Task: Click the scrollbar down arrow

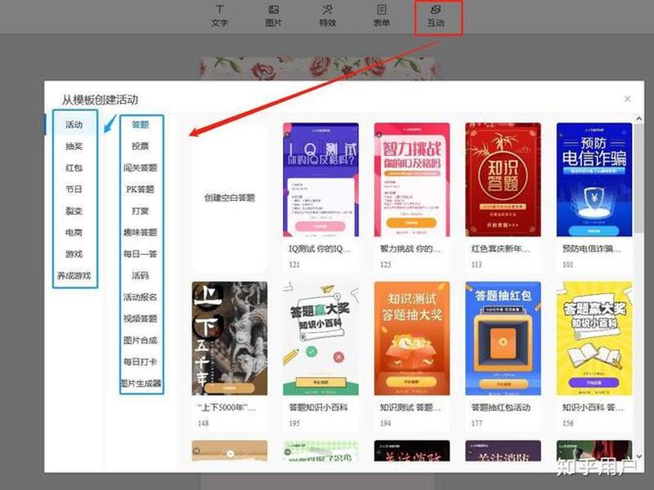Action: click(x=639, y=457)
